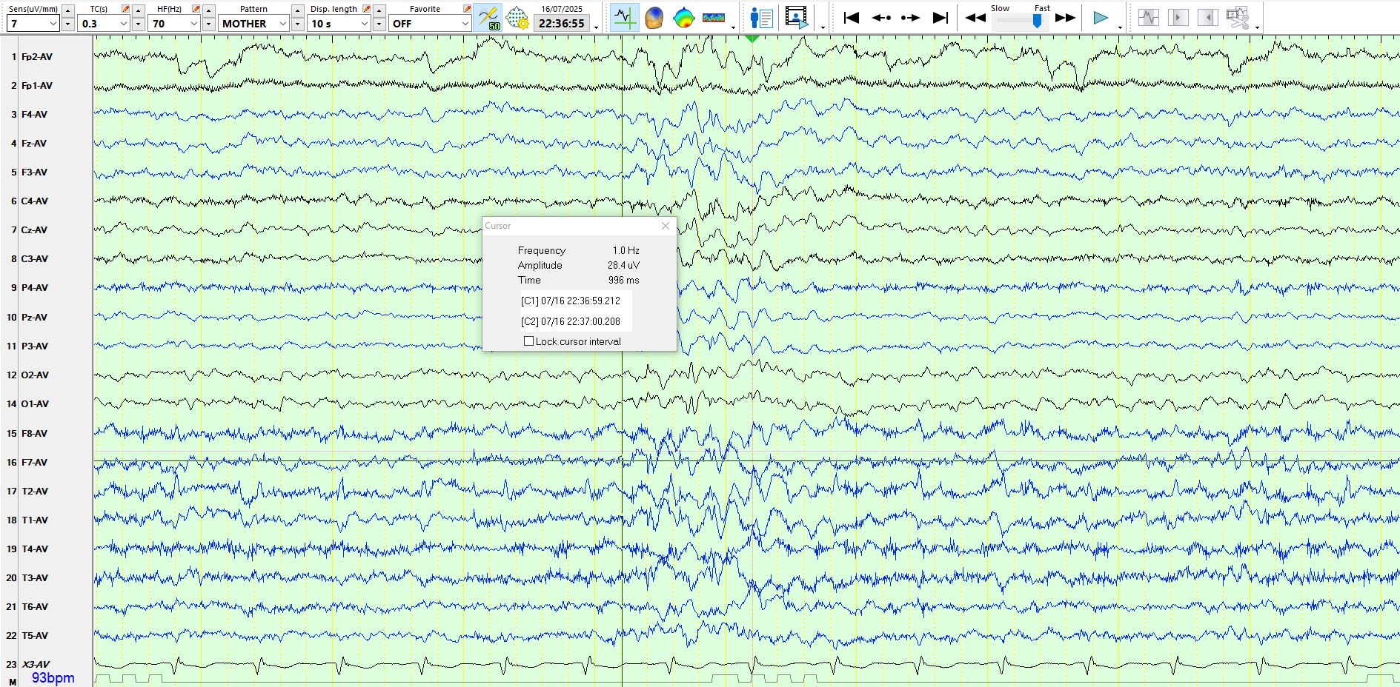
Task: Increase HF(Hz) with the up stepper
Action: (209, 10)
